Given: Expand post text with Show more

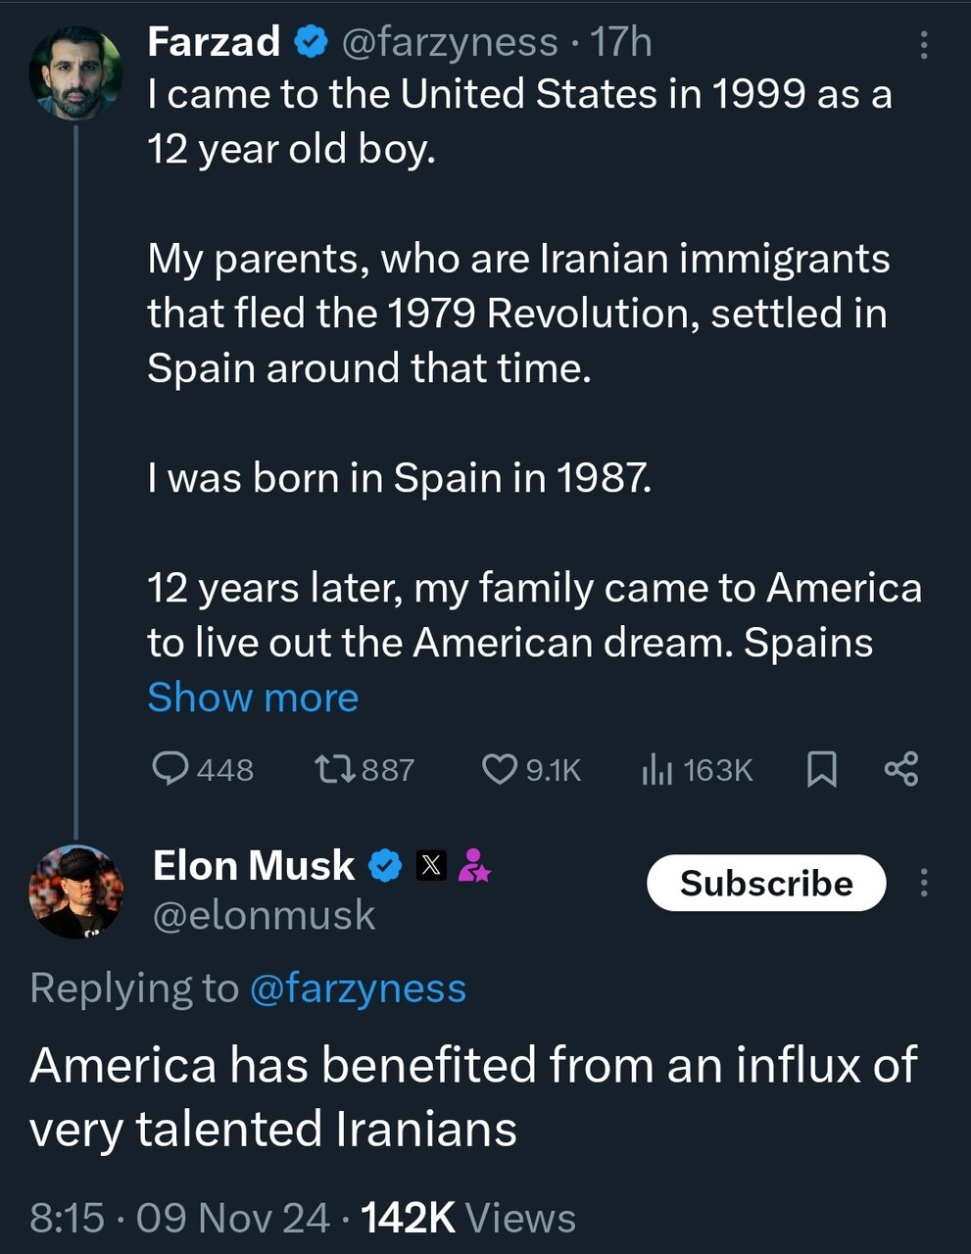Looking at the screenshot, I should (x=253, y=698).
